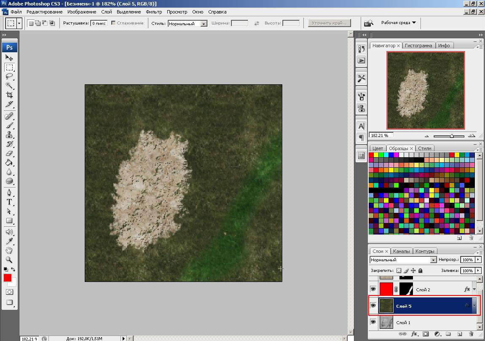
Task: Switch to the Гистограмма tab
Action: point(418,46)
